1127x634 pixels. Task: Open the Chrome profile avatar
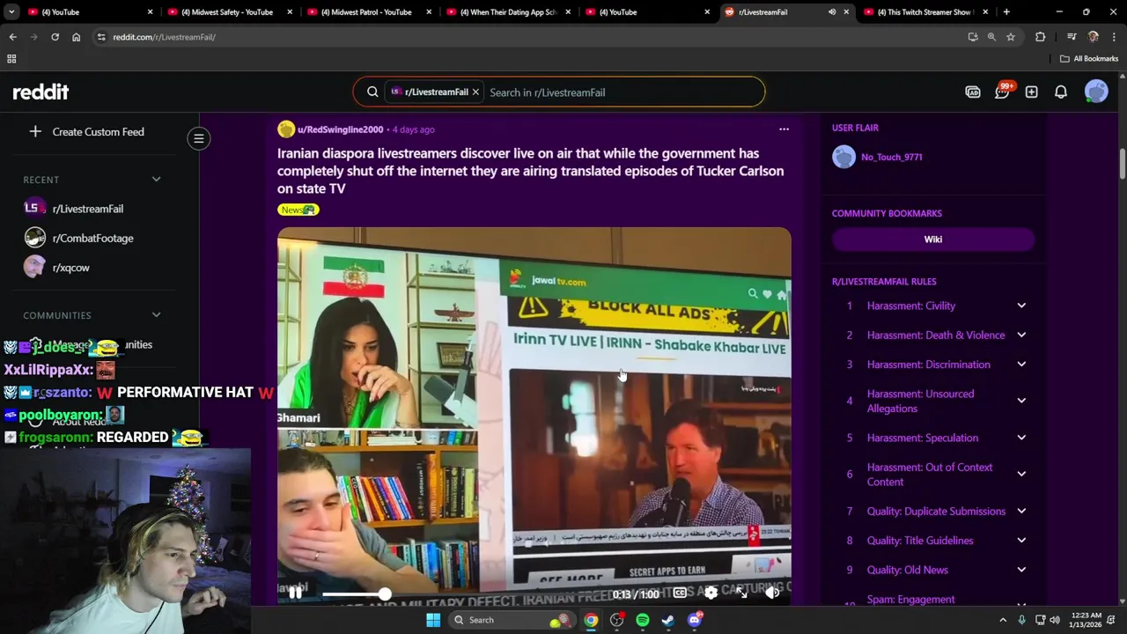coord(1093,37)
